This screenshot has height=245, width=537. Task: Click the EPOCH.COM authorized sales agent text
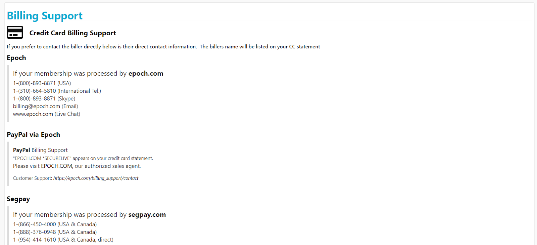pyautogui.click(x=77, y=166)
